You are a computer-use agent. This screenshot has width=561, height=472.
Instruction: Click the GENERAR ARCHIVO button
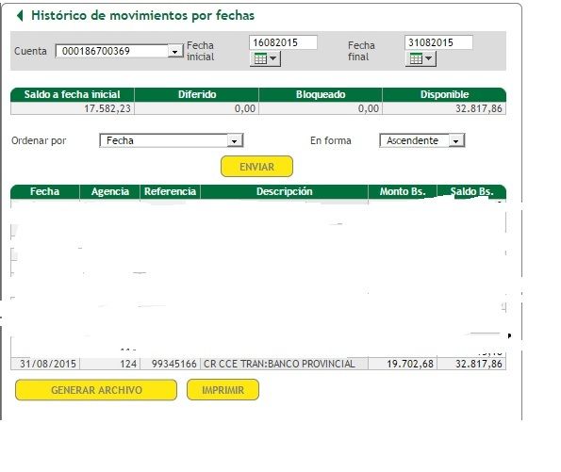click(x=96, y=390)
